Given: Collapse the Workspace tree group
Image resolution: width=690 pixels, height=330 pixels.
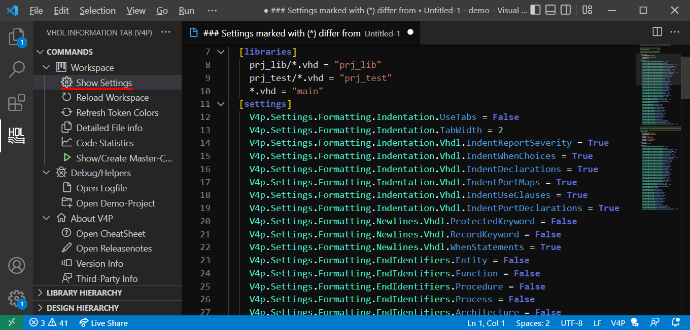Looking at the screenshot, I should click(x=47, y=67).
